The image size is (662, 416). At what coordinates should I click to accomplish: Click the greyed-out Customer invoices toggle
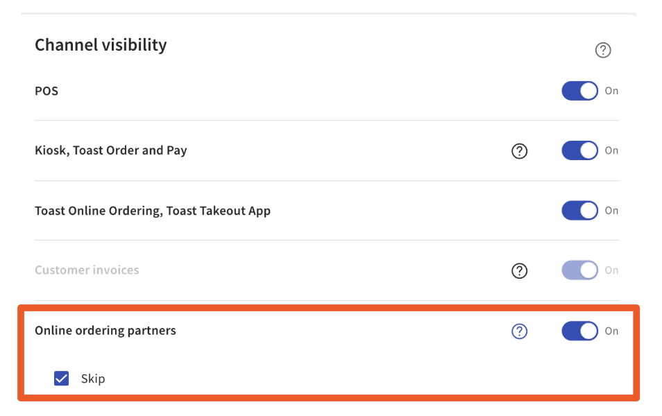click(579, 270)
